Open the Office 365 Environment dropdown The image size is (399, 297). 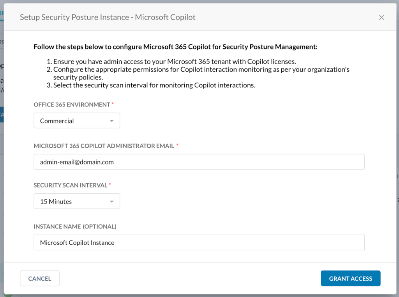[x=77, y=121]
